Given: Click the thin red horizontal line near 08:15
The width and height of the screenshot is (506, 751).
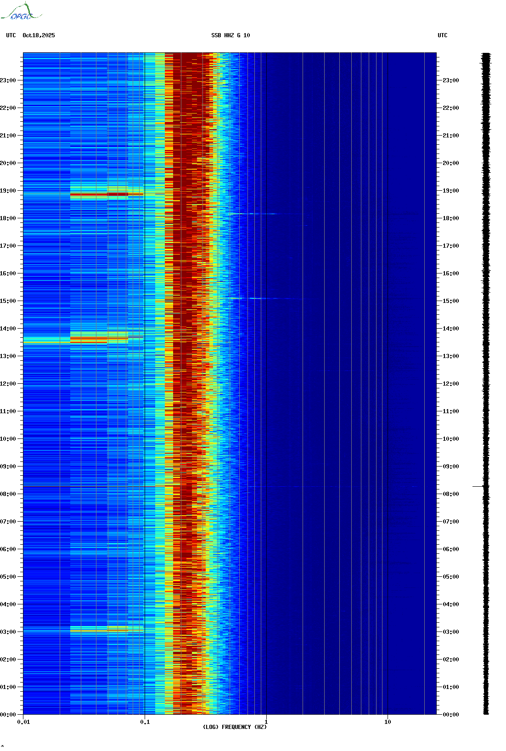Looking at the screenshot, I should (x=92, y=486).
